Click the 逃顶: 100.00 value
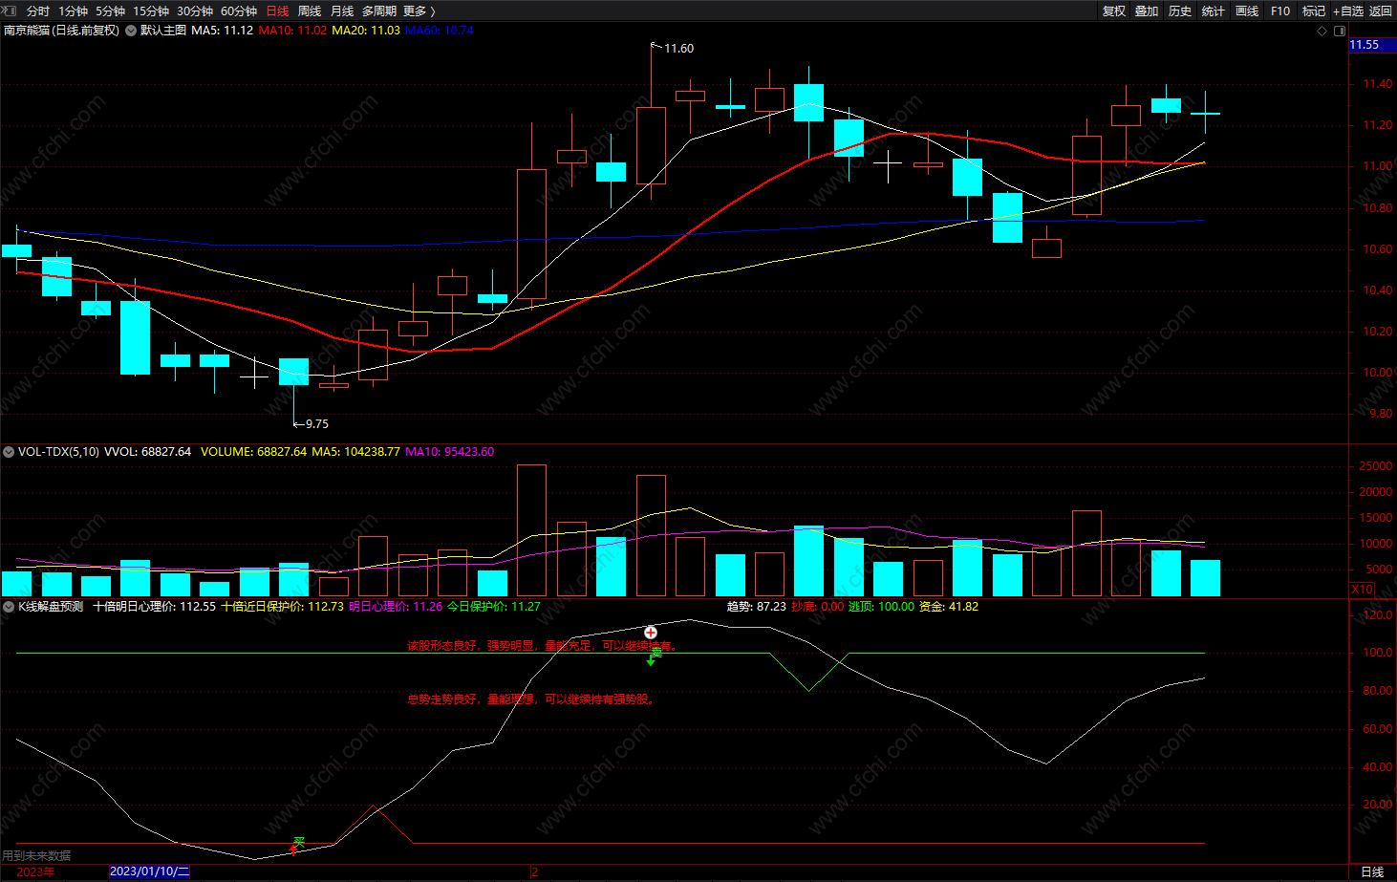The width and height of the screenshot is (1397, 882). pos(881,607)
